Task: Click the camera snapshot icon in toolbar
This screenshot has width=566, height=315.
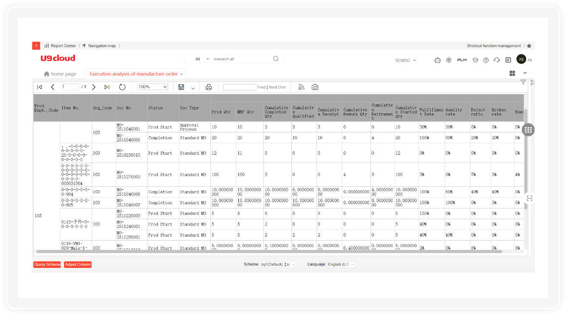Action: 315,87
